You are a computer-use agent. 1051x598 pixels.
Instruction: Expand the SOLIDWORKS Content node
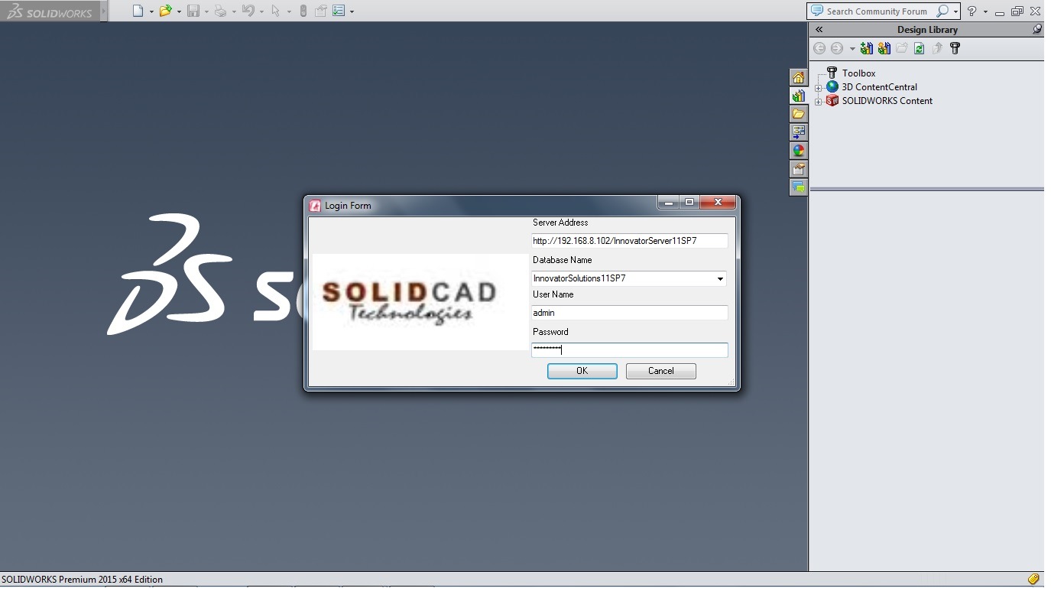point(818,102)
